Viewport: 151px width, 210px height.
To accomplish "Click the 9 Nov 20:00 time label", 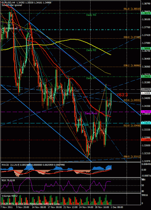I will 22,207.
